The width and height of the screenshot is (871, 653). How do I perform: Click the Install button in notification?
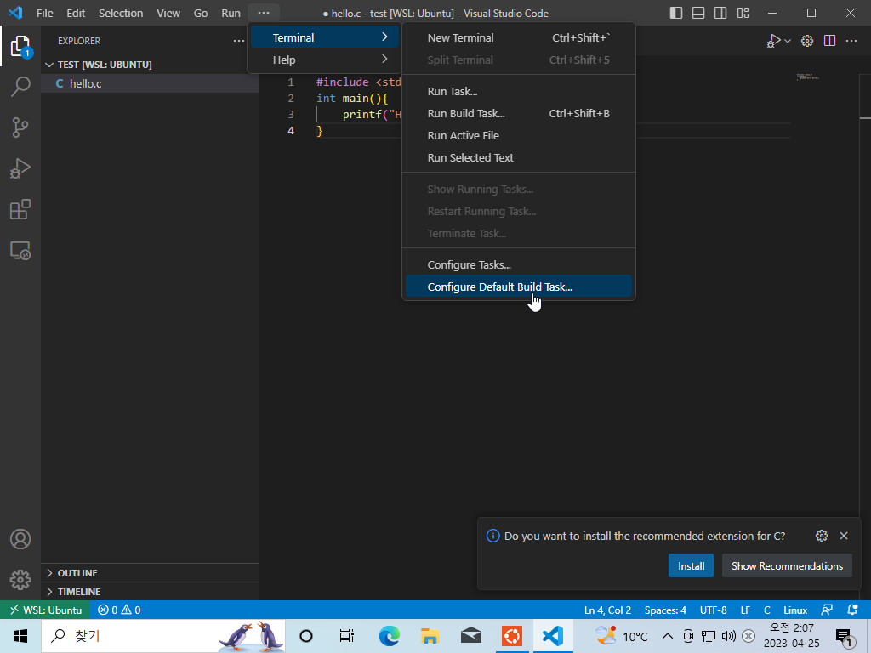pyautogui.click(x=691, y=565)
